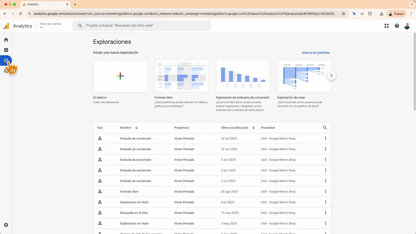Expand the Todas las cuentas dropdown
The image size is (416, 234).
(x=50, y=25)
